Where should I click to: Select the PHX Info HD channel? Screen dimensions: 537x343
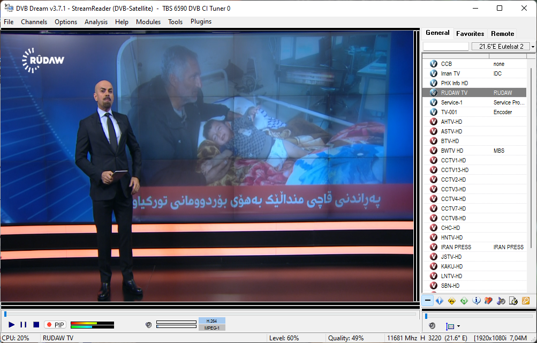474,83
